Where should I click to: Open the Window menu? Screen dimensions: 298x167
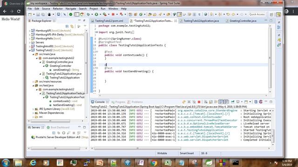(x=113, y=8)
